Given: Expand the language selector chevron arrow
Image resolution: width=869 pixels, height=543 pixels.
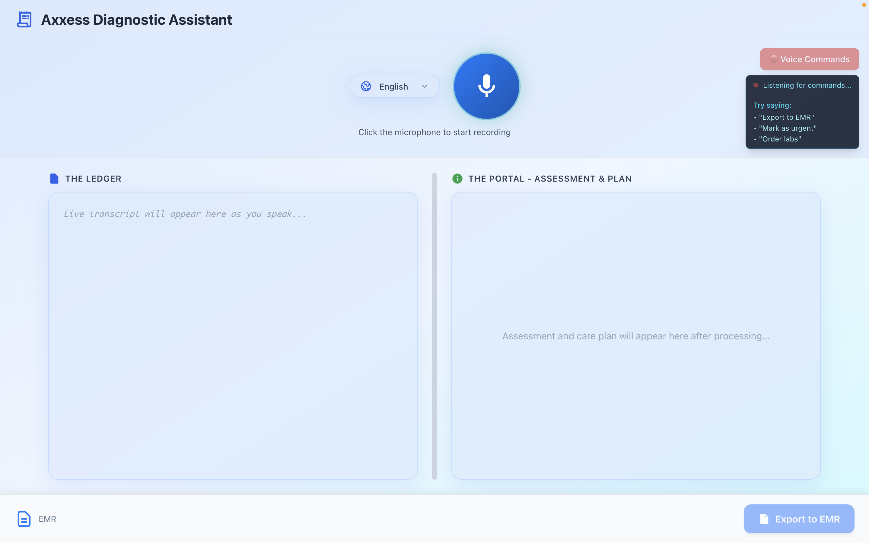Looking at the screenshot, I should [x=425, y=87].
